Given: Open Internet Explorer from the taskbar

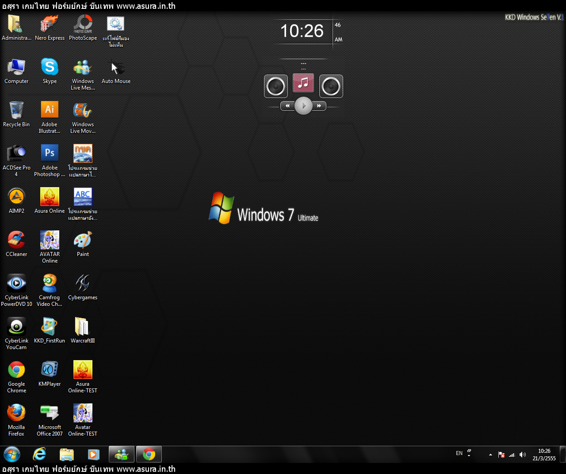Looking at the screenshot, I should pyautogui.click(x=39, y=454).
